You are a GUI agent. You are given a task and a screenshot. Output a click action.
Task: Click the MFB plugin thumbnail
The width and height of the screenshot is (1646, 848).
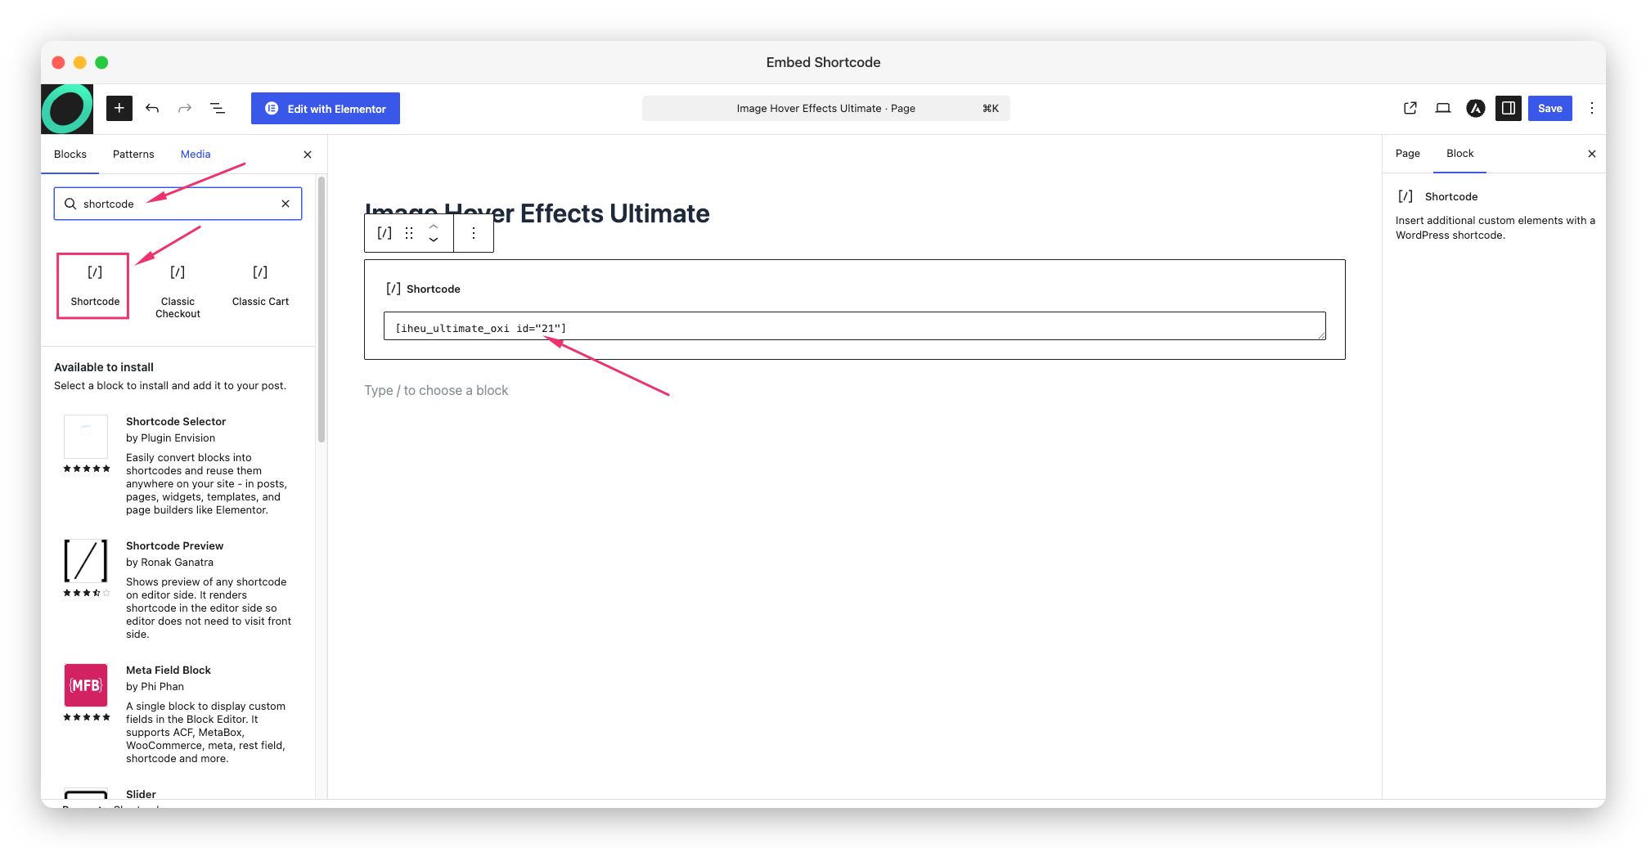tap(86, 685)
